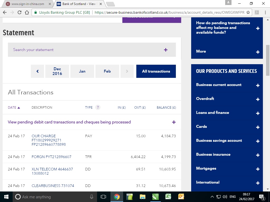Show the Jan statement
Screen dimensions: 270x202
tap(82, 71)
